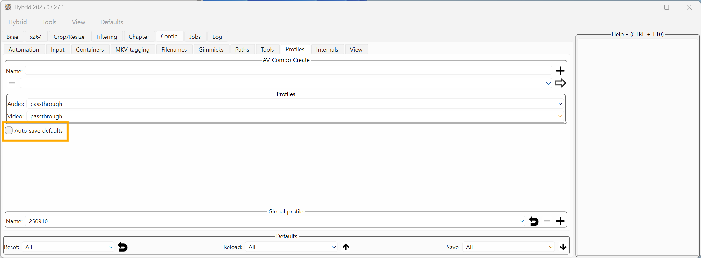
Task: Open the MKV tagging sub-tab
Action: (x=133, y=49)
